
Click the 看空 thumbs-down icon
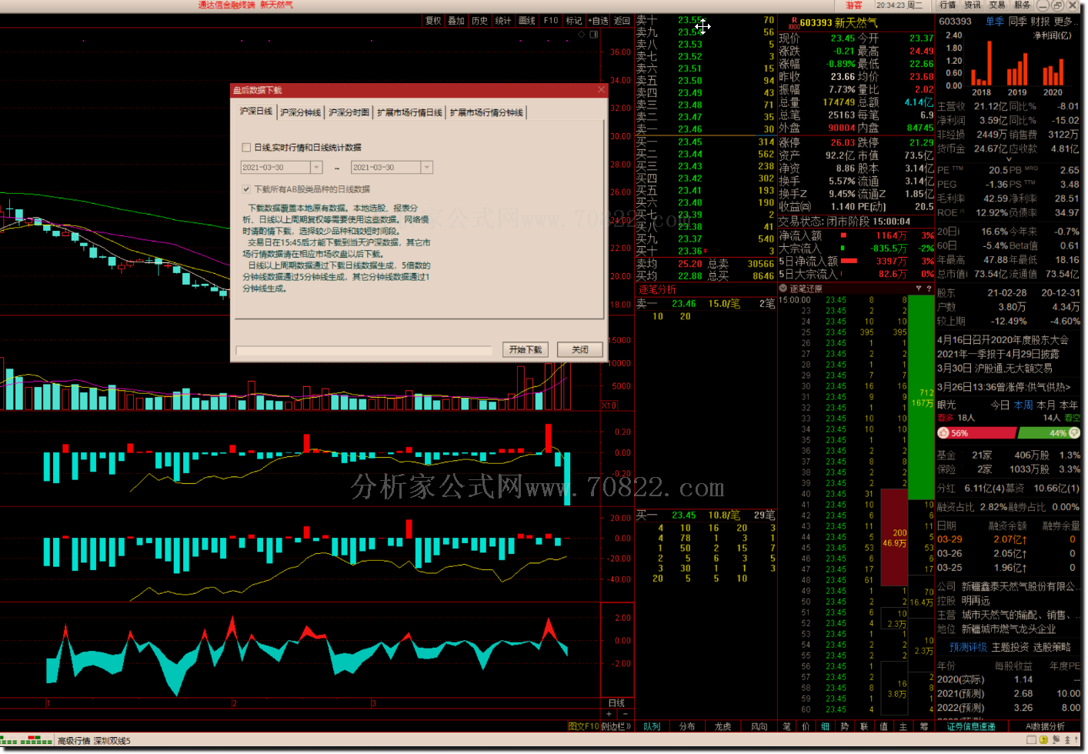pos(1074,433)
